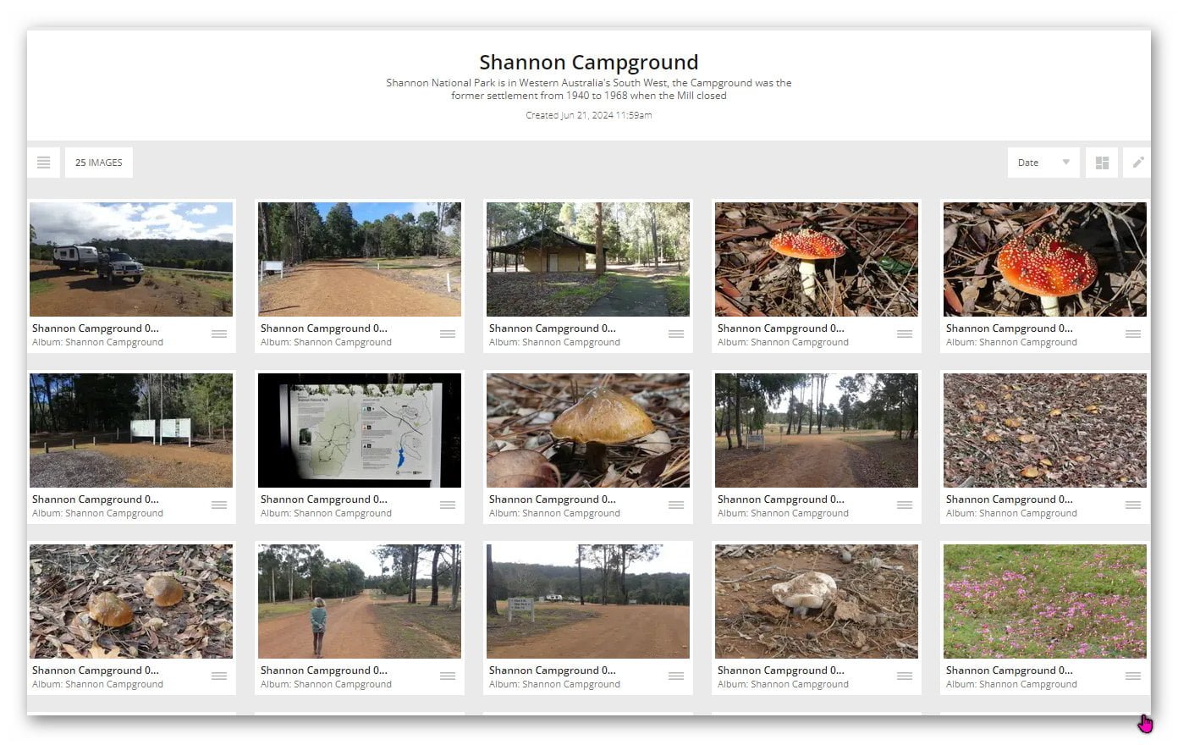
Task: Open menu handle on child walking road photo
Action: pos(448,676)
